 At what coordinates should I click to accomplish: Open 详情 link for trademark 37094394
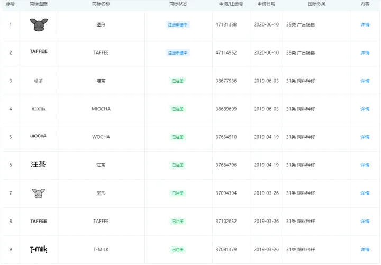(x=365, y=193)
